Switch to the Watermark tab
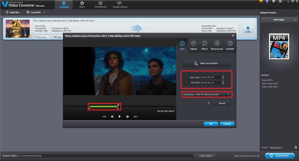 pyautogui.click(x=217, y=45)
